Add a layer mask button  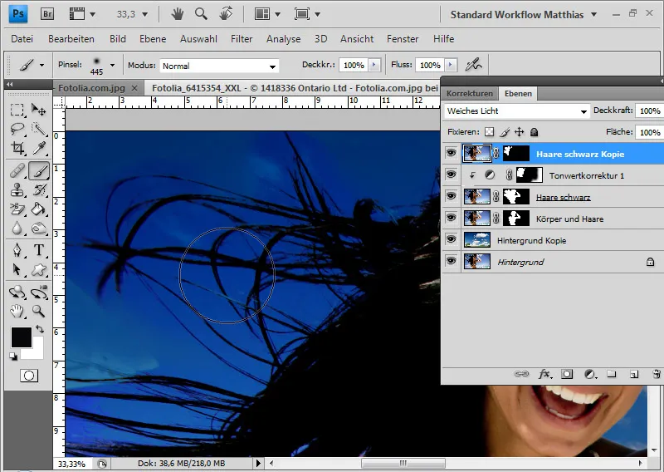click(x=567, y=374)
